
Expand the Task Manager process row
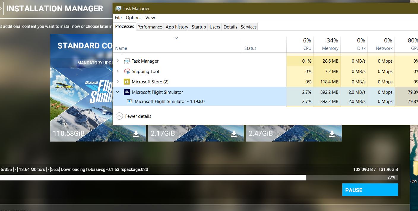(118, 61)
